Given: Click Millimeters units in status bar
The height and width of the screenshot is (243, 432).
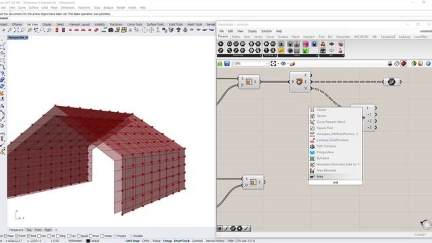Looking at the screenshot, I should 75,240.
